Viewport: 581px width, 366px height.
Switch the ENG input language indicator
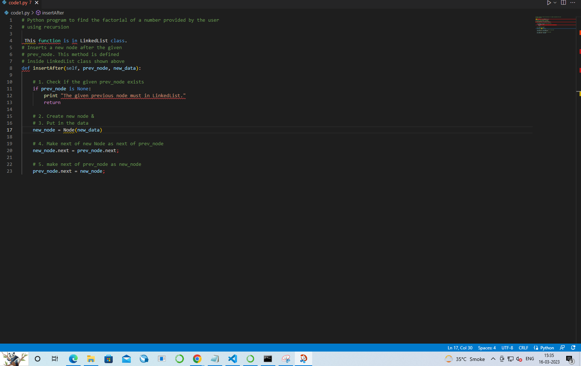(x=530, y=359)
